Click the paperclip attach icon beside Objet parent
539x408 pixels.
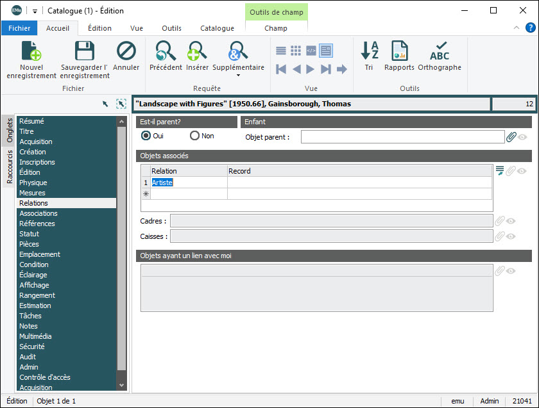511,137
